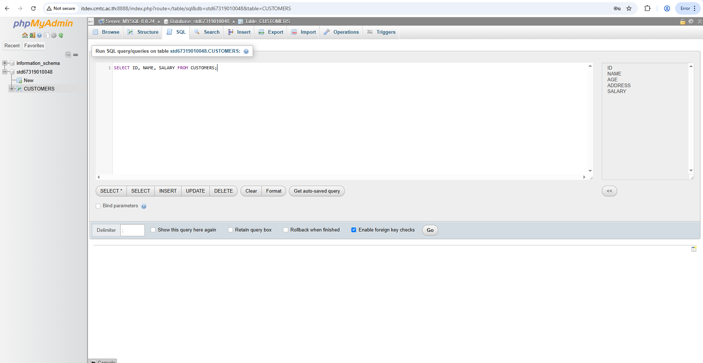Check 'Show this query here again'
Viewport: 703px width, 363px height.
pos(153,230)
